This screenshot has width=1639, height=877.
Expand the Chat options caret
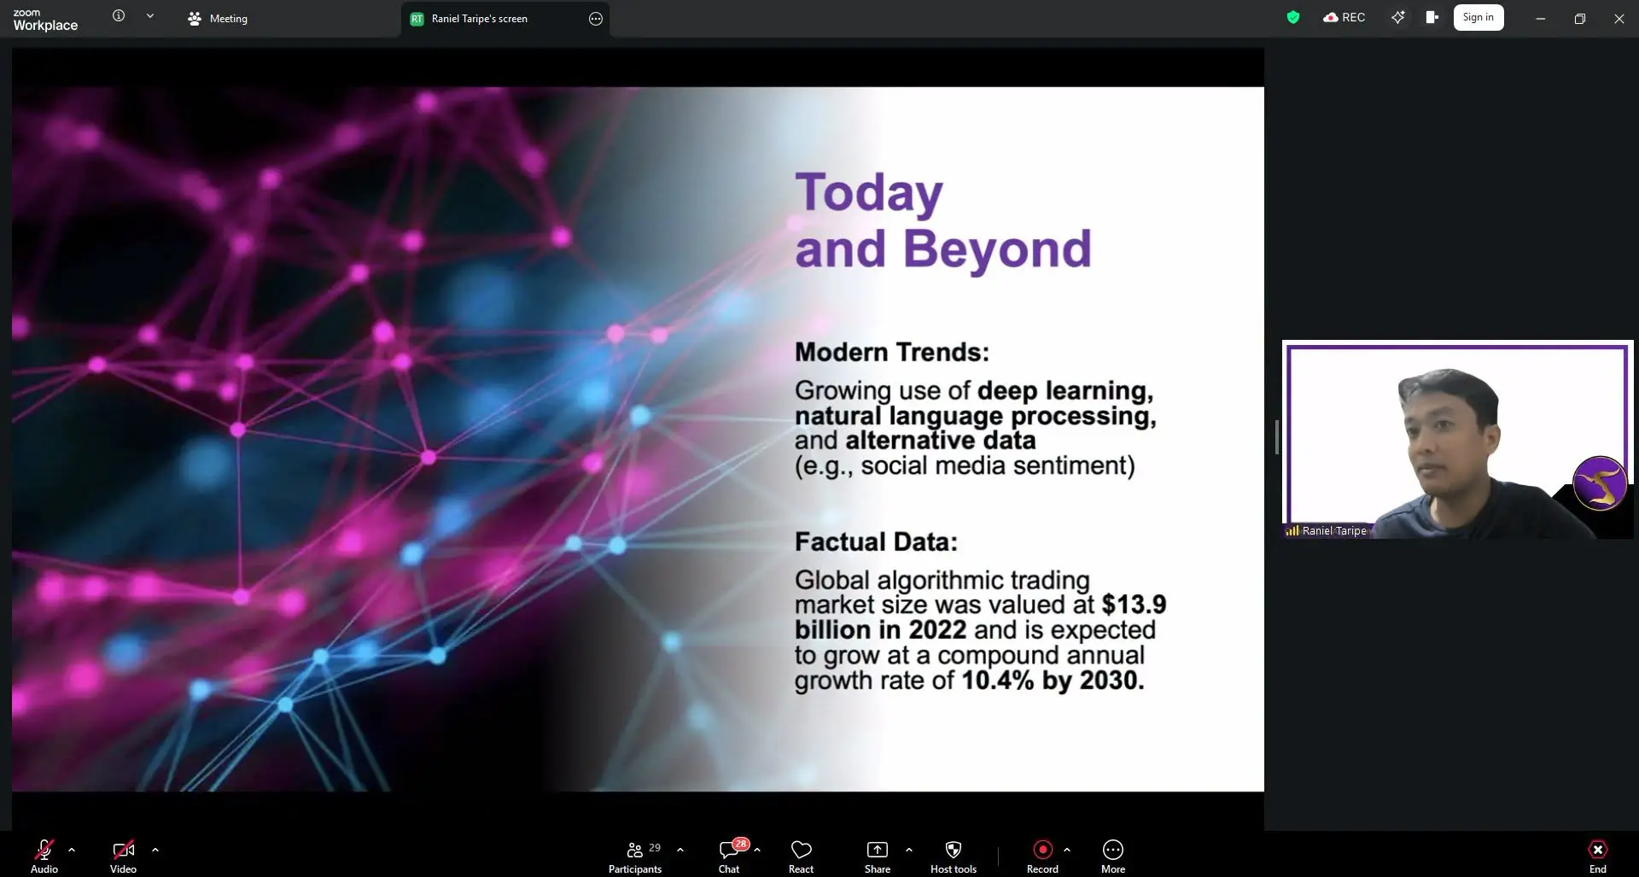(757, 850)
